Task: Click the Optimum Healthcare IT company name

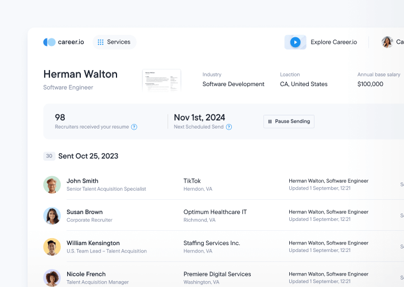Action: pos(215,212)
